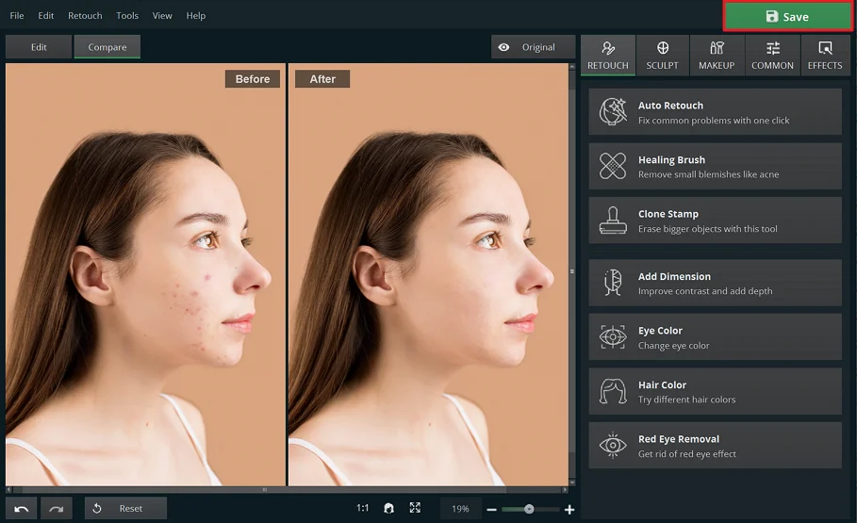Switch to the Compare view
The width and height of the screenshot is (857, 523).
107,47
